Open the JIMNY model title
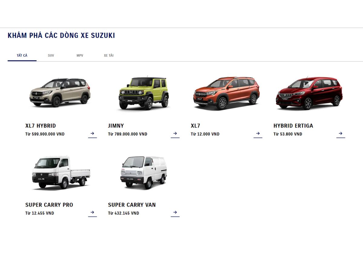Image resolution: width=363 pixels, height=272 pixels. coord(116,126)
